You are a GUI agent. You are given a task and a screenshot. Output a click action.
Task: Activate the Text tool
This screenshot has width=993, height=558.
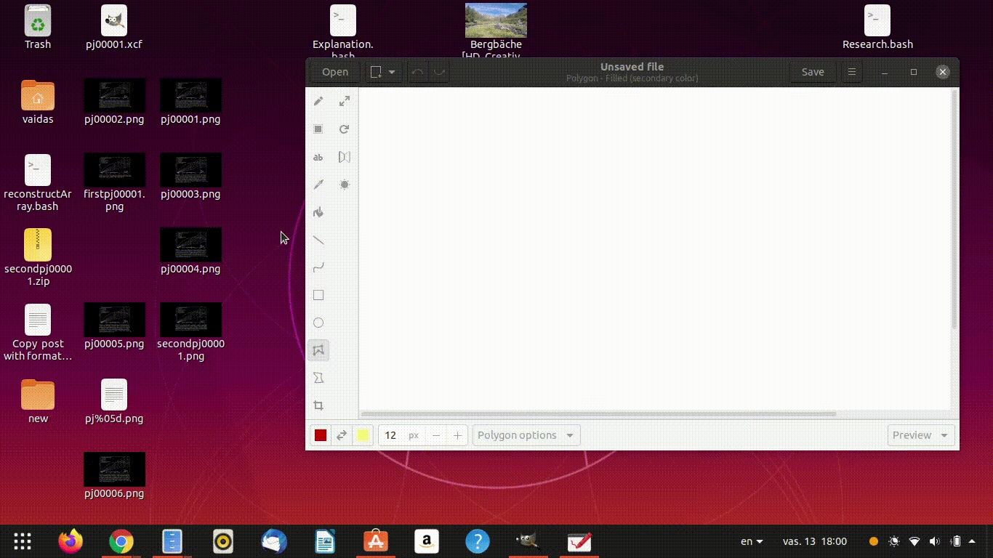coord(318,157)
